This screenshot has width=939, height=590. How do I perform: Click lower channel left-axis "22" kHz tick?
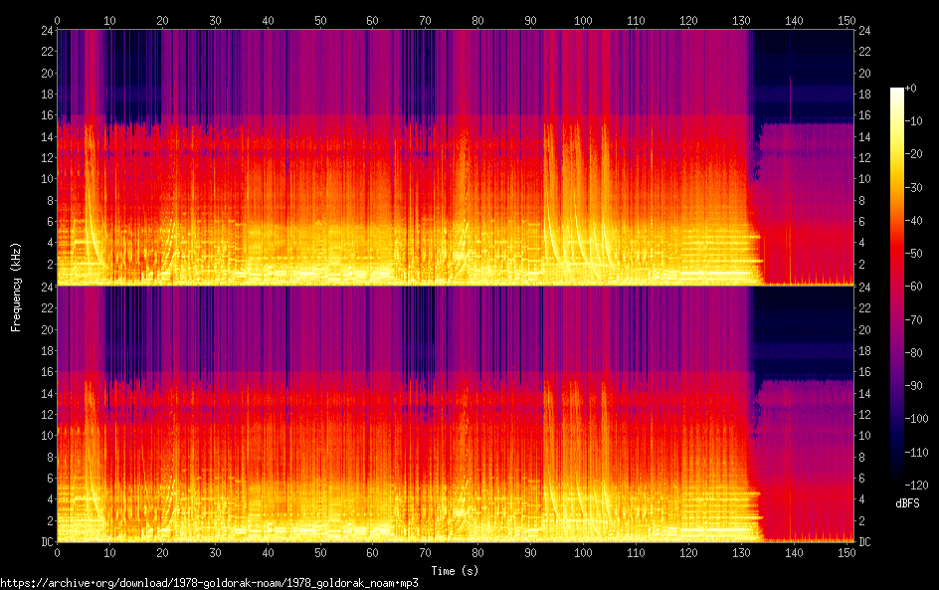coord(47,307)
